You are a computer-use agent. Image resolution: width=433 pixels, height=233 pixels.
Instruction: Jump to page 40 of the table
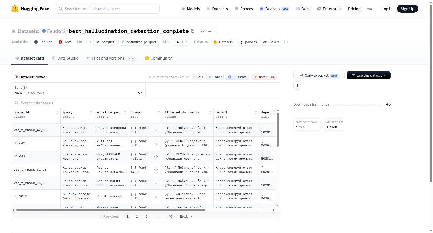pyautogui.click(x=170, y=216)
